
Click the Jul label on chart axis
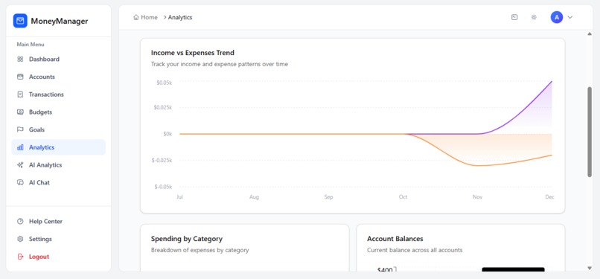tap(179, 197)
